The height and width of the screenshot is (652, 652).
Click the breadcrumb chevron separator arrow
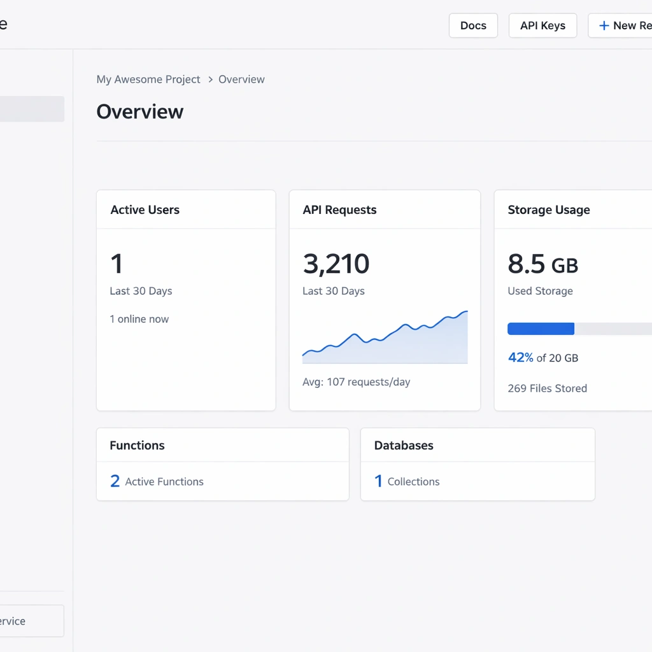tap(210, 80)
